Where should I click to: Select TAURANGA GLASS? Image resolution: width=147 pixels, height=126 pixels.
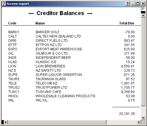tap(51, 79)
